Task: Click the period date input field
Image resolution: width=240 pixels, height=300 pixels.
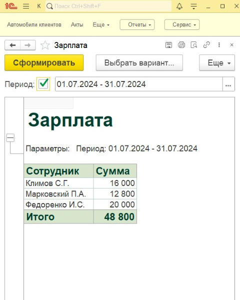Action: pos(139,84)
